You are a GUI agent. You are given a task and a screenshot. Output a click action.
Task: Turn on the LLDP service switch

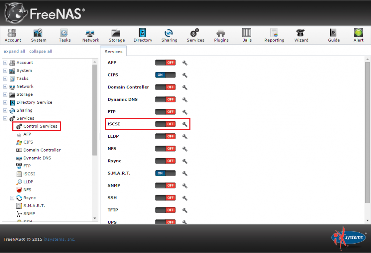click(x=165, y=136)
